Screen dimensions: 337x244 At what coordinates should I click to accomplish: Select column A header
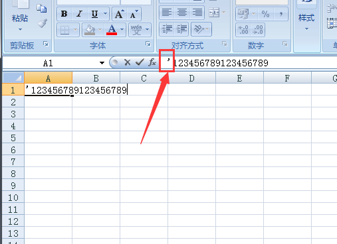tap(49, 78)
